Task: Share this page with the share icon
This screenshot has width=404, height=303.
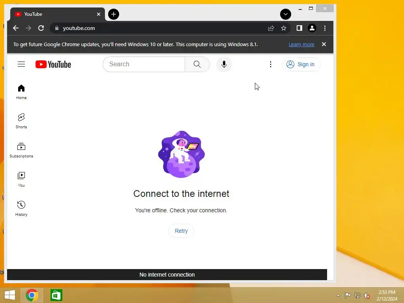Action: tap(271, 28)
